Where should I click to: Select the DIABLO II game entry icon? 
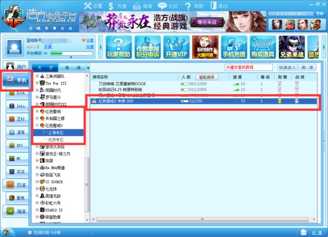[42, 210]
